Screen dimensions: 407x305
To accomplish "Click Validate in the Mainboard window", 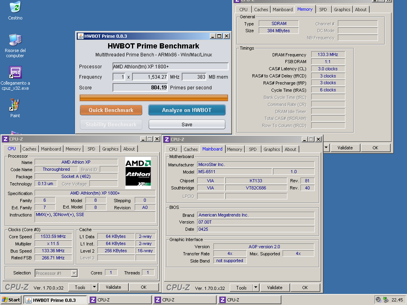I will [x=275, y=288].
